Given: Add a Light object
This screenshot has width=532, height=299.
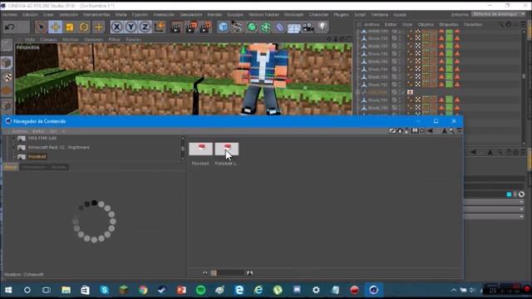Looking at the screenshot, I should tap(323, 27).
